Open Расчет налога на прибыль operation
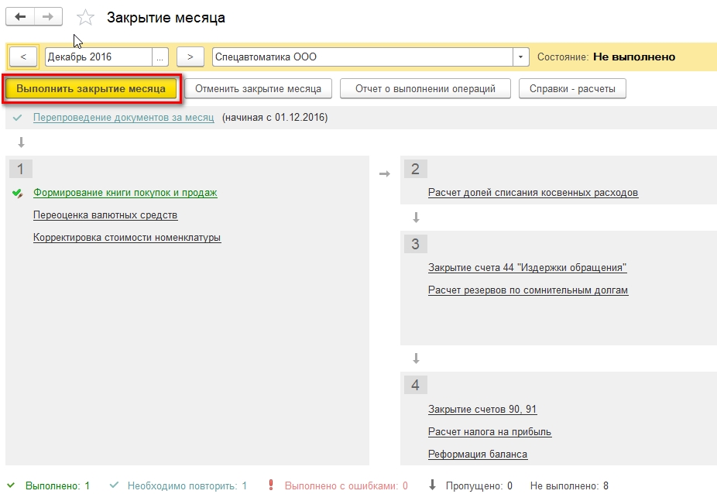Image resolution: width=717 pixels, height=494 pixels. point(489,432)
